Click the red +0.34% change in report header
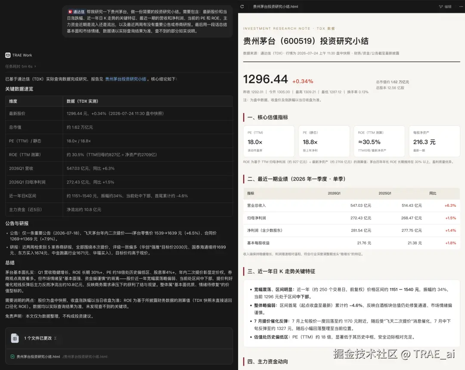Screen dimensions: 465x370 (303, 81)
